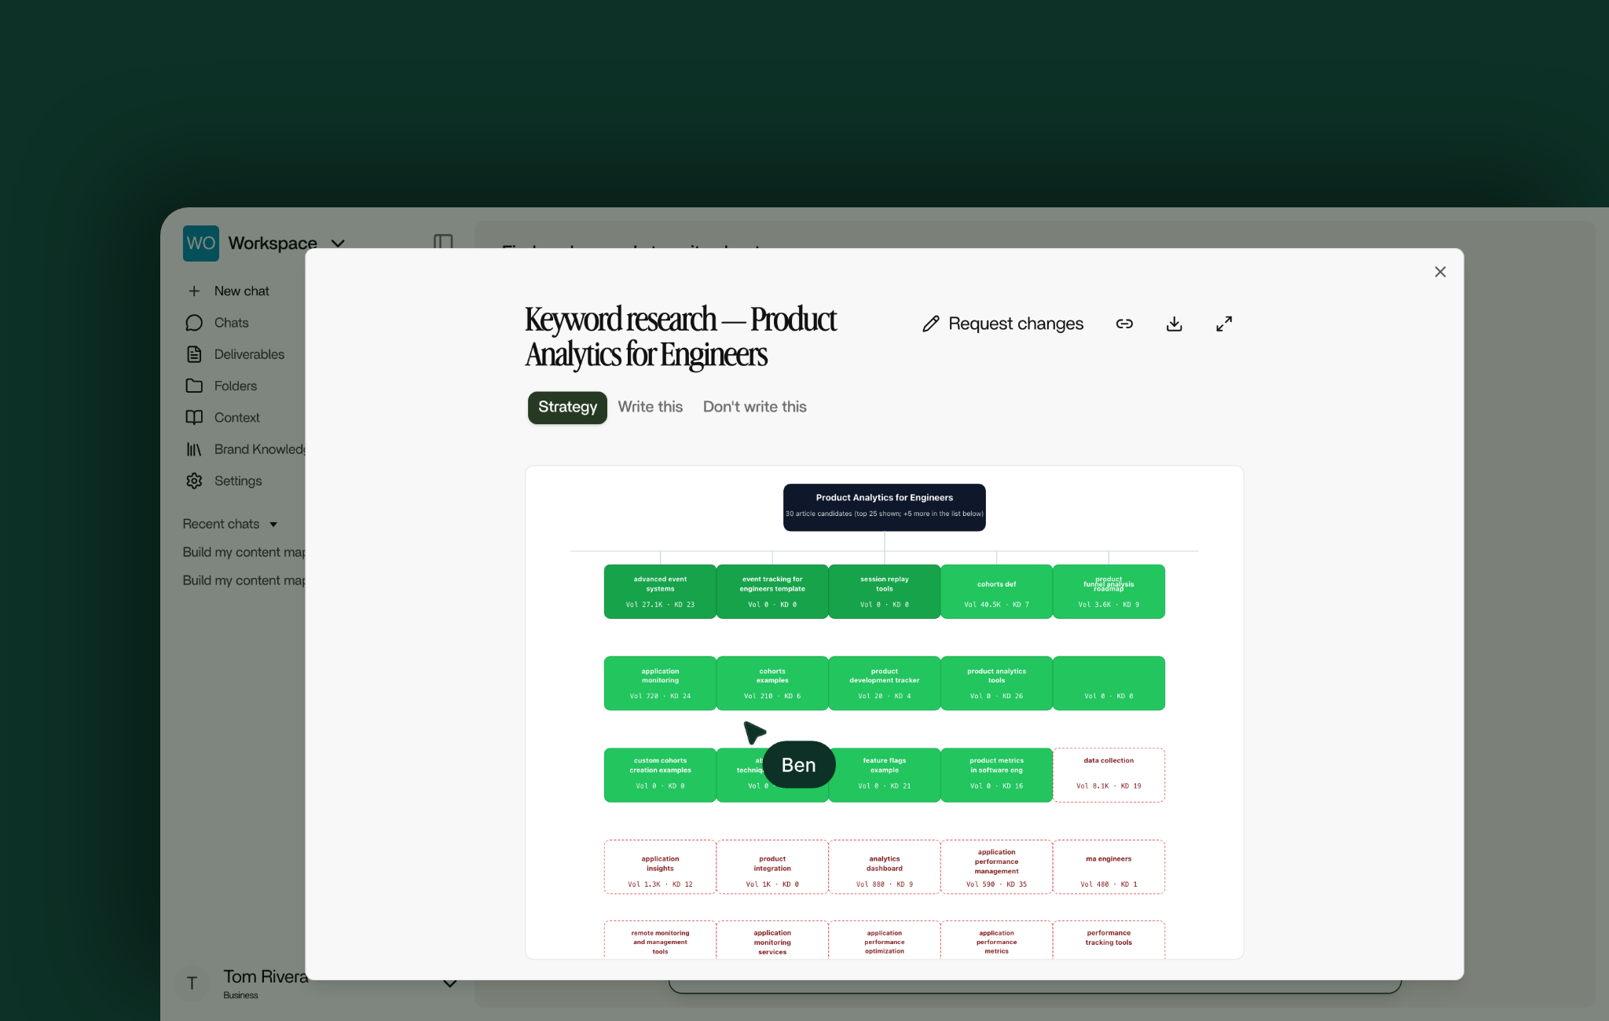Select application insights card
Image resolution: width=1609 pixels, height=1021 pixels.
coord(660,867)
